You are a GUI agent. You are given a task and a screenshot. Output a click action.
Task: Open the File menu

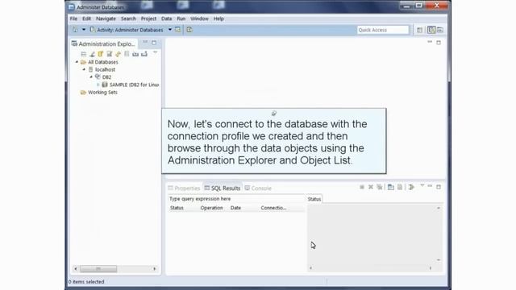tap(73, 19)
